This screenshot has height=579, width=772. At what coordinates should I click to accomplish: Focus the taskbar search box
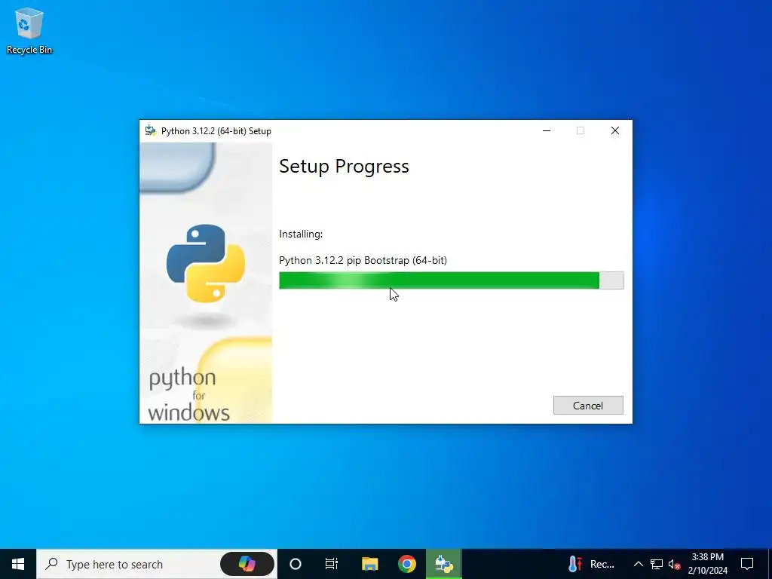(x=157, y=564)
